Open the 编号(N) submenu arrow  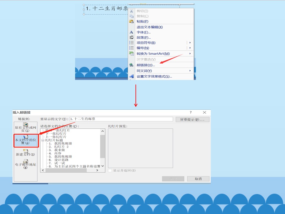coord(190,48)
